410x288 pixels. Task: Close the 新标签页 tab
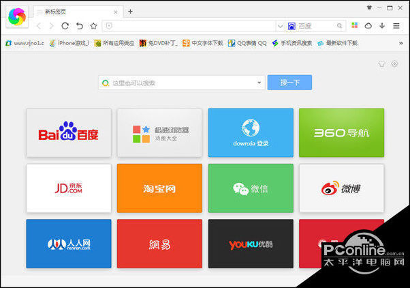point(116,12)
